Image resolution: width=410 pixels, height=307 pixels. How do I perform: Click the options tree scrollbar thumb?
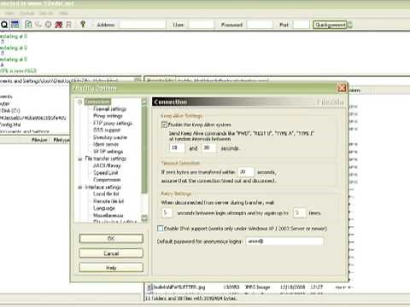pos(144,149)
